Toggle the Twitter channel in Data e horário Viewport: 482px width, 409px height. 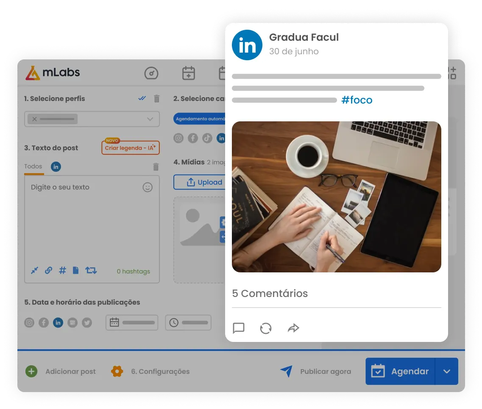click(87, 322)
